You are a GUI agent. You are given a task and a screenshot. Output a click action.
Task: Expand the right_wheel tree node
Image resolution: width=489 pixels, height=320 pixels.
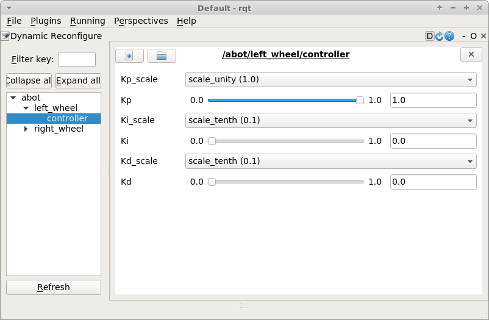[26, 129]
